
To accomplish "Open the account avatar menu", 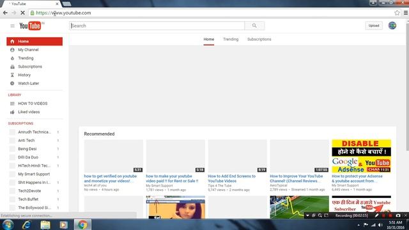I will tap(392, 26).
